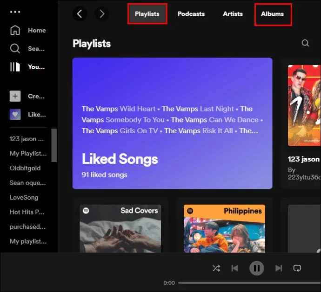This screenshot has height=292, width=321.
Task: Switch to the Podcasts tab
Action: point(191,14)
